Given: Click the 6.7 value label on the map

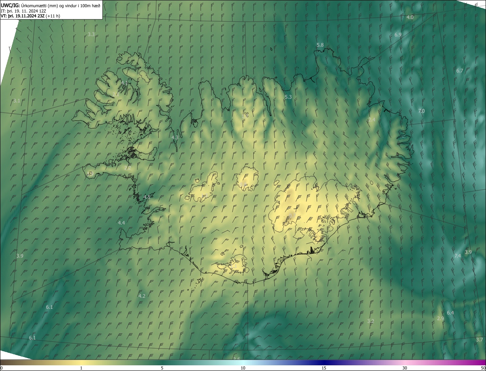Looking at the screenshot, I should pyautogui.click(x=459, y=71).
